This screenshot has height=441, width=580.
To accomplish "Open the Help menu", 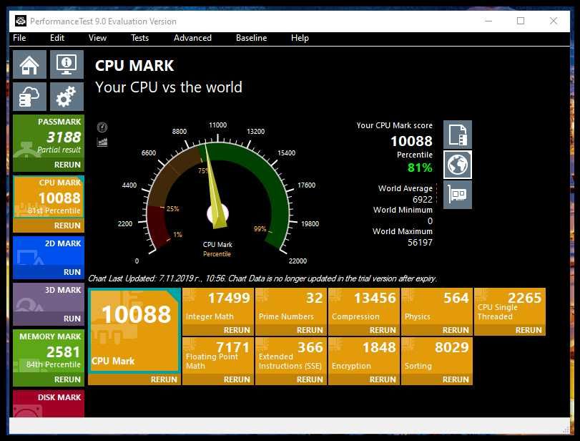I will [300, 38].
